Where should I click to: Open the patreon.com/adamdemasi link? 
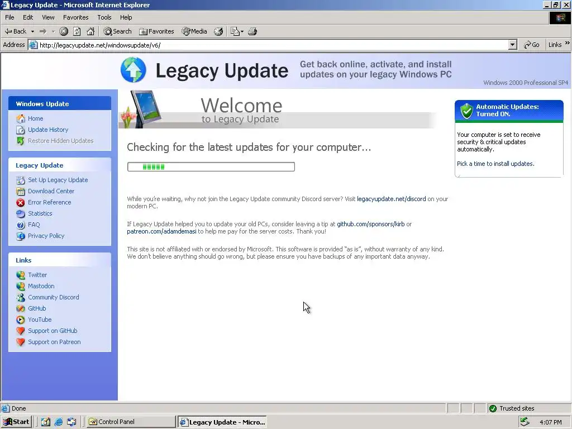point(161,231)
